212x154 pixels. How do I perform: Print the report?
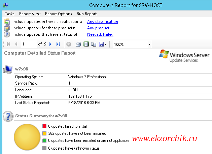(78, 44)
